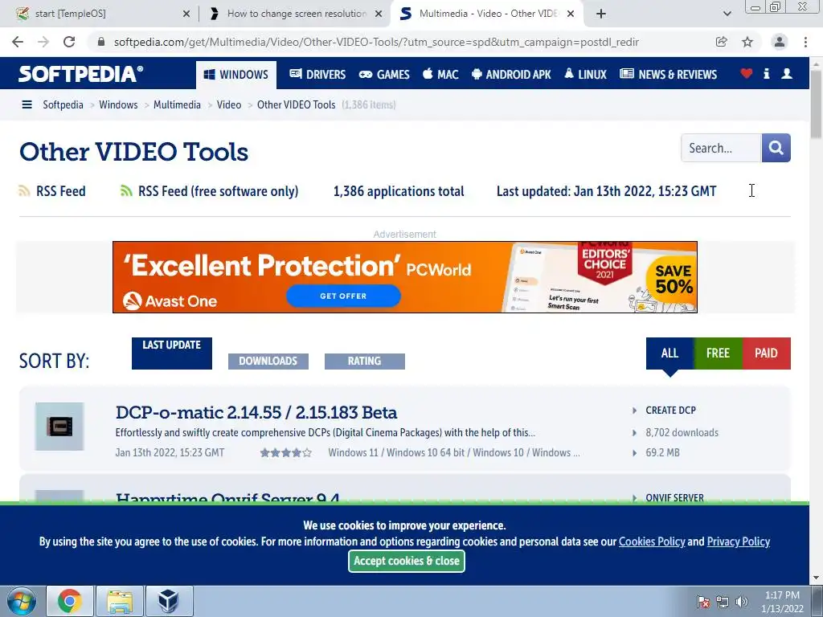The width and height of the screenshot is (823, 617).
Task: Open RSS Feed (free software only) link
Action: pos(210,191)
